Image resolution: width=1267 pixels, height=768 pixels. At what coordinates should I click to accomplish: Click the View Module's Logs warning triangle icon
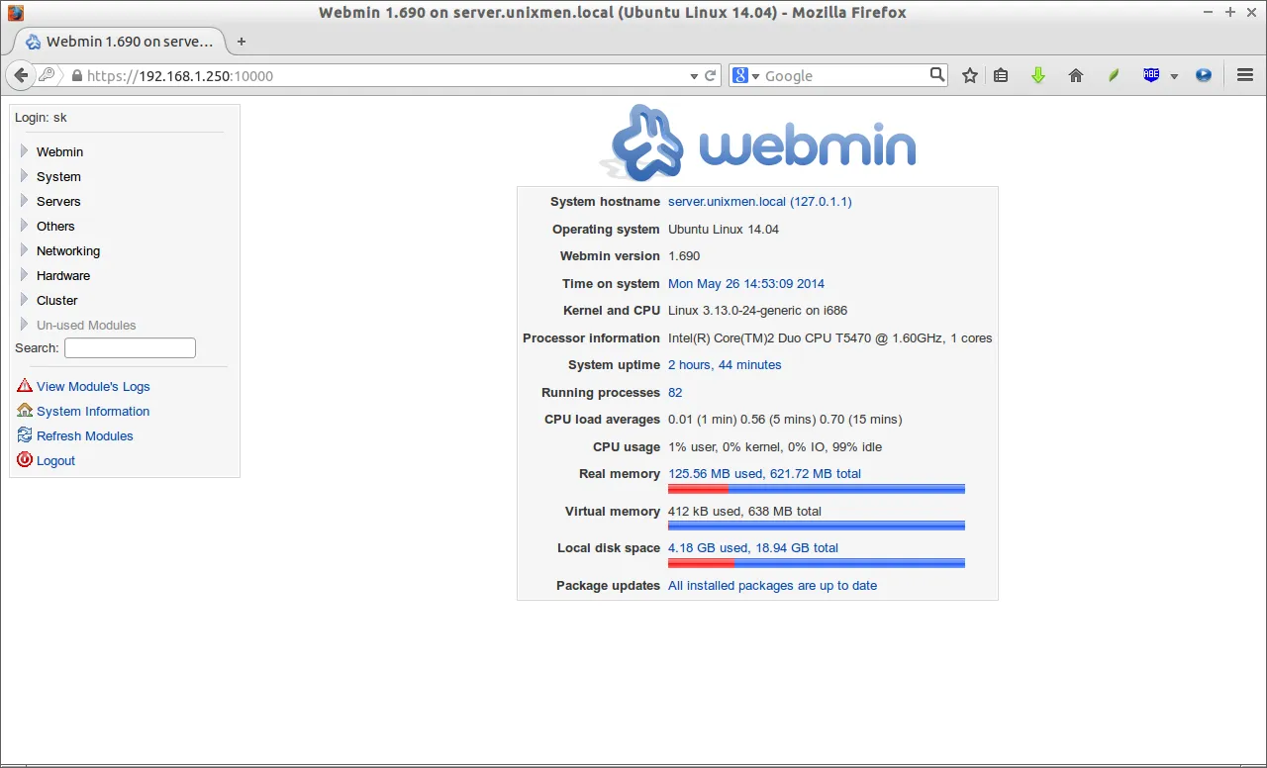[x=25, y=386]
